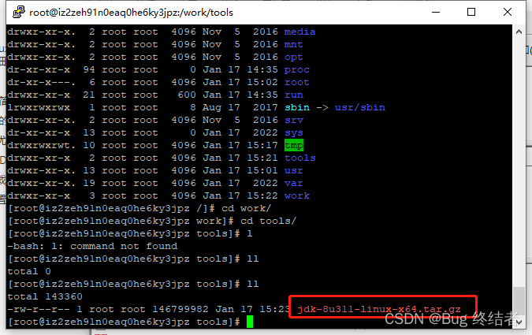
Task: Click the window title text root@iz2zeh91n0eaq0he6ky3jpz:/work/tools
Action: pyautogui.click(x=132, y=13)
